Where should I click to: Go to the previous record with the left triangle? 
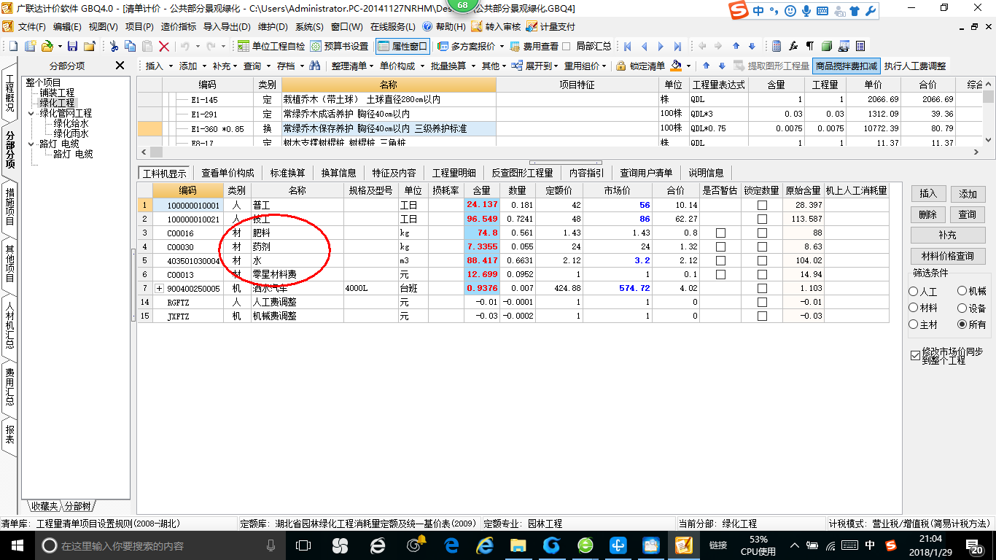644,46
